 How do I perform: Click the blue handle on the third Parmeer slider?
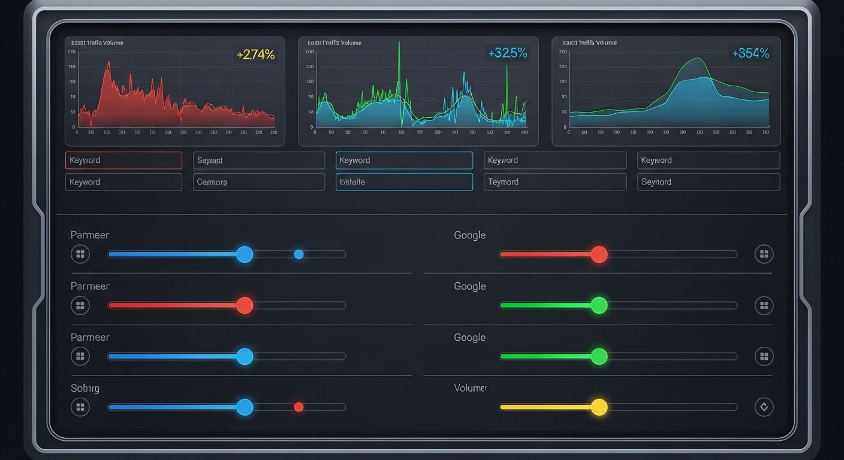(245, 356)
